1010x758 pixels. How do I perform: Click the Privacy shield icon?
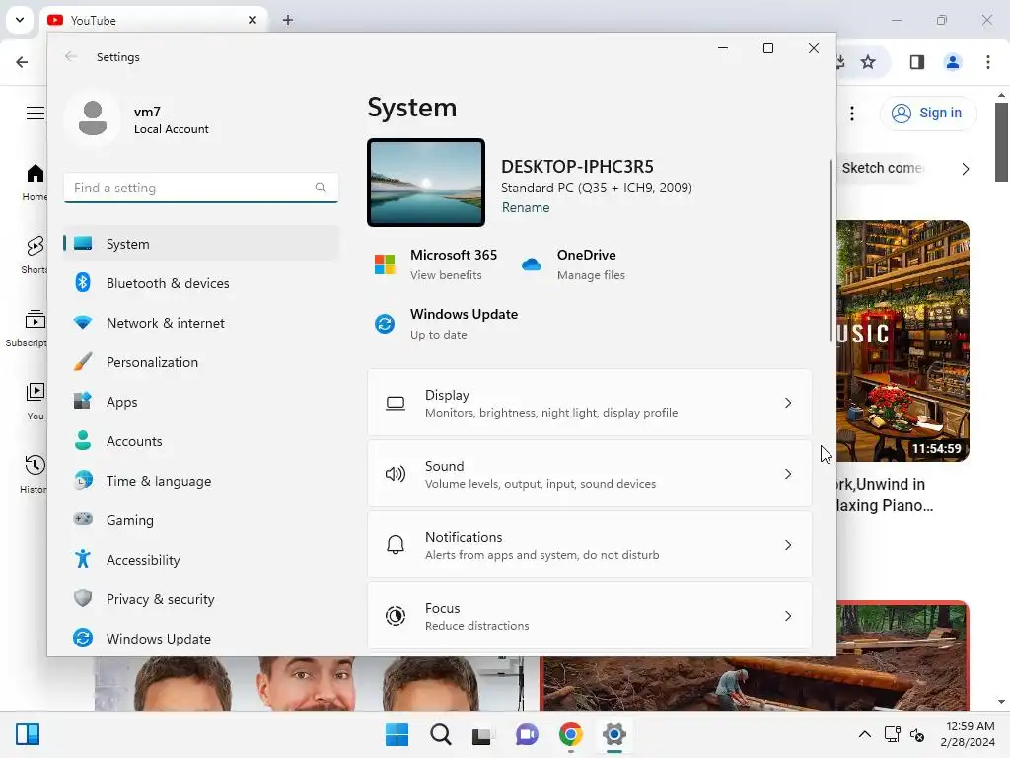click(83, 598)
